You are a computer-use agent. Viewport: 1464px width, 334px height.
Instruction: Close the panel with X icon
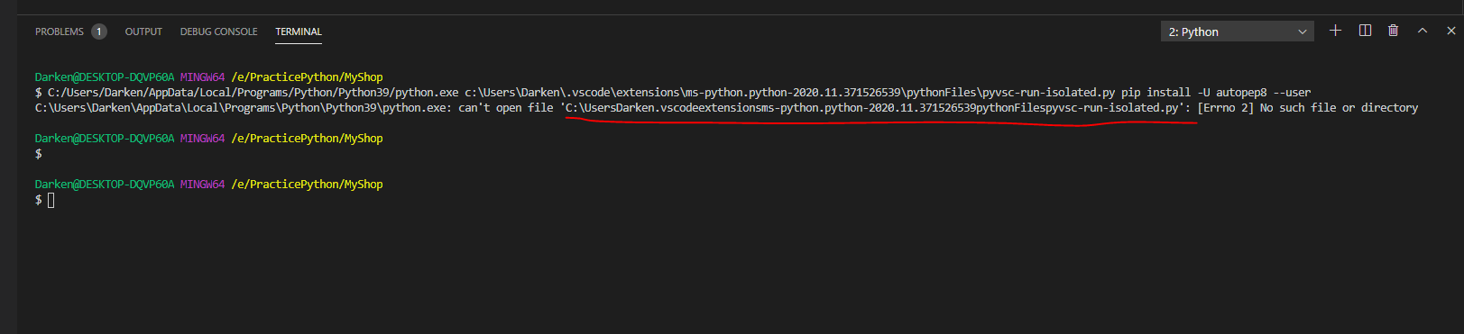tap(1450, 31)
